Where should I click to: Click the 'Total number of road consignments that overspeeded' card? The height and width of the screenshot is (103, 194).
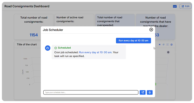115,20
